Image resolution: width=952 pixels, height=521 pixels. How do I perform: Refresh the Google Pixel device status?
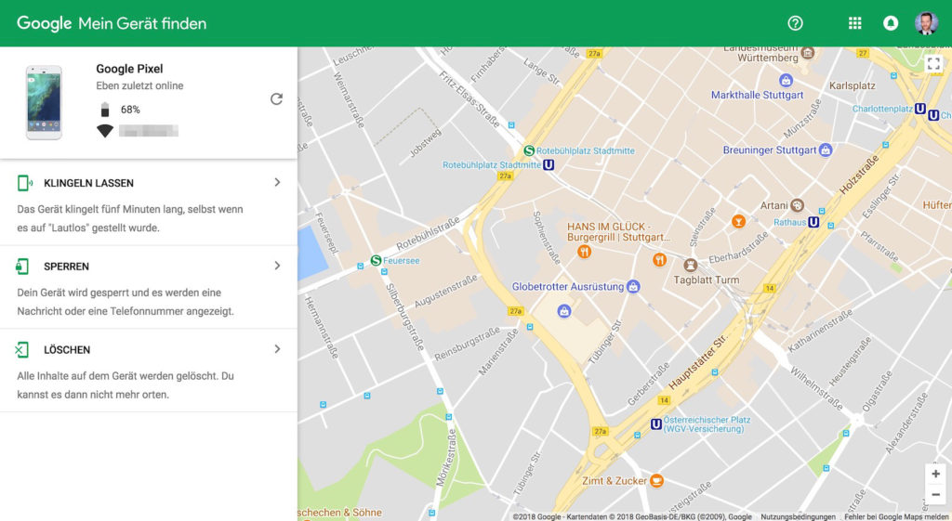pos(276,98)
